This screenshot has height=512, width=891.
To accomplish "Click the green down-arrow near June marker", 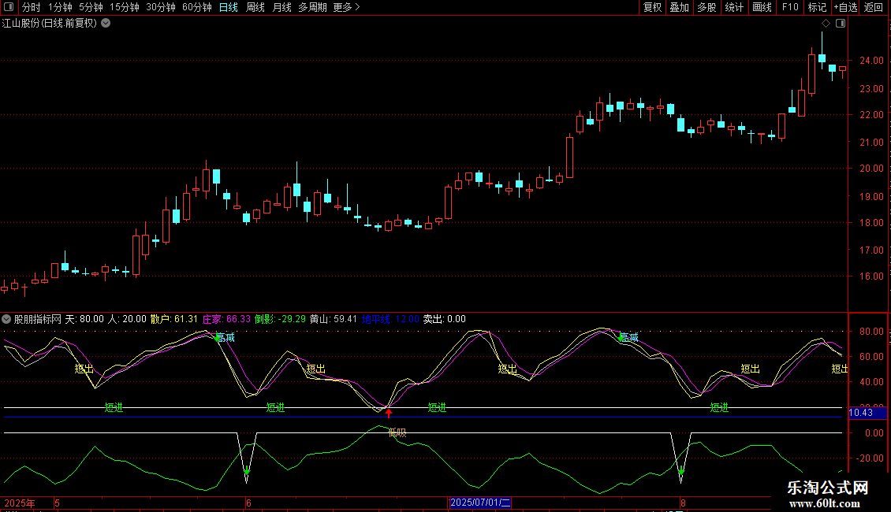I will pos(247,472).
